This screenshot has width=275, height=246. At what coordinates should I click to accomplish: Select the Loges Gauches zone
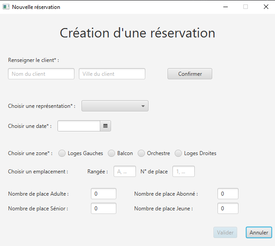click(63, 153)
